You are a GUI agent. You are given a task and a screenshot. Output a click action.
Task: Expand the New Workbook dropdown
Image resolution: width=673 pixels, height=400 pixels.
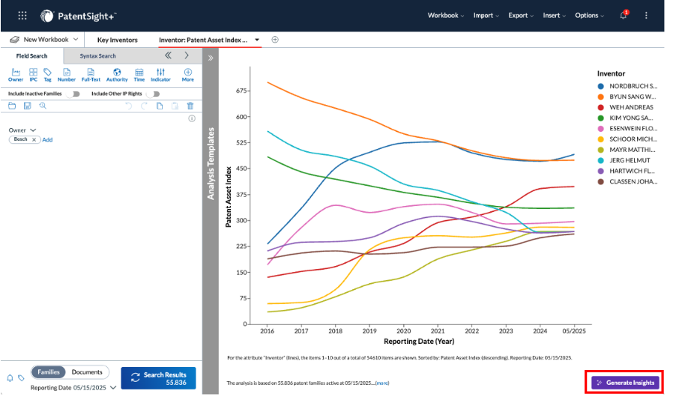point(76,39)
